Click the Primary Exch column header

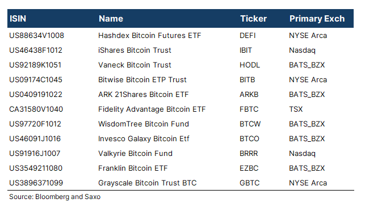[317, 19]
